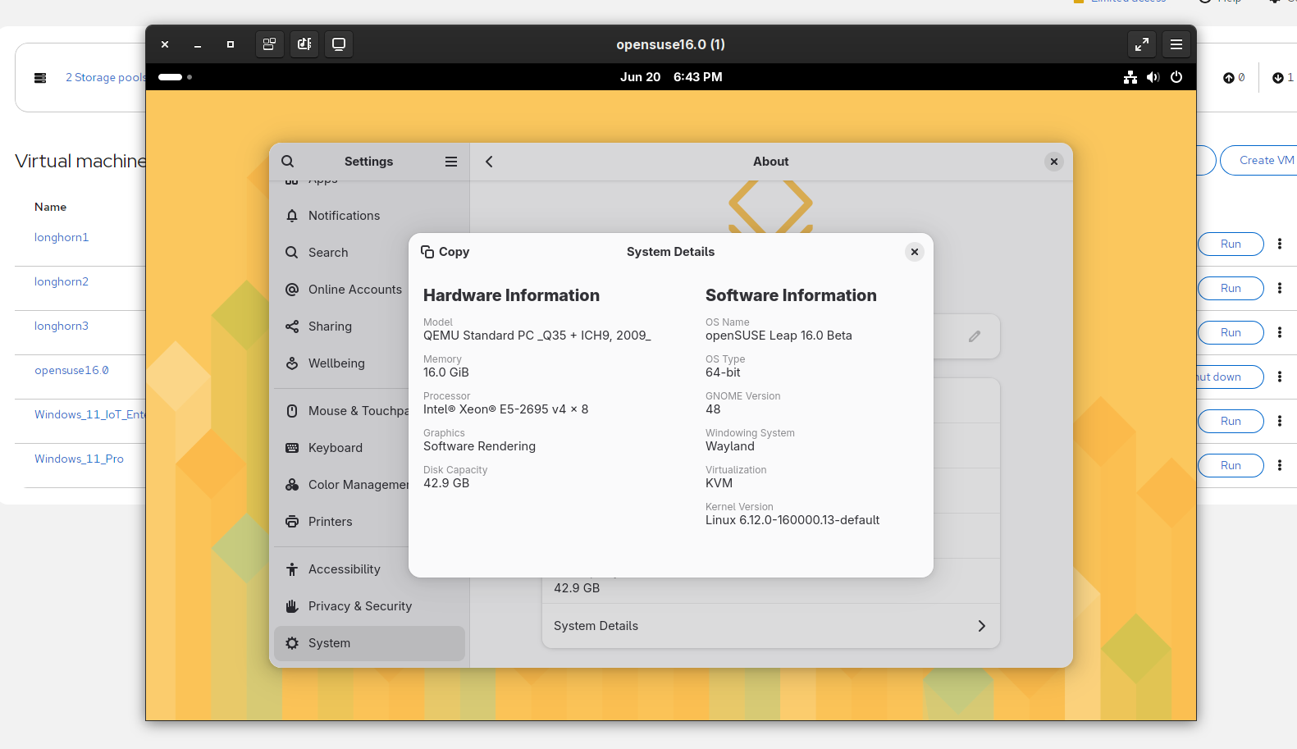
Task: Click the Color Management icon
Action: pyautogui.click(x=292, y=485)
